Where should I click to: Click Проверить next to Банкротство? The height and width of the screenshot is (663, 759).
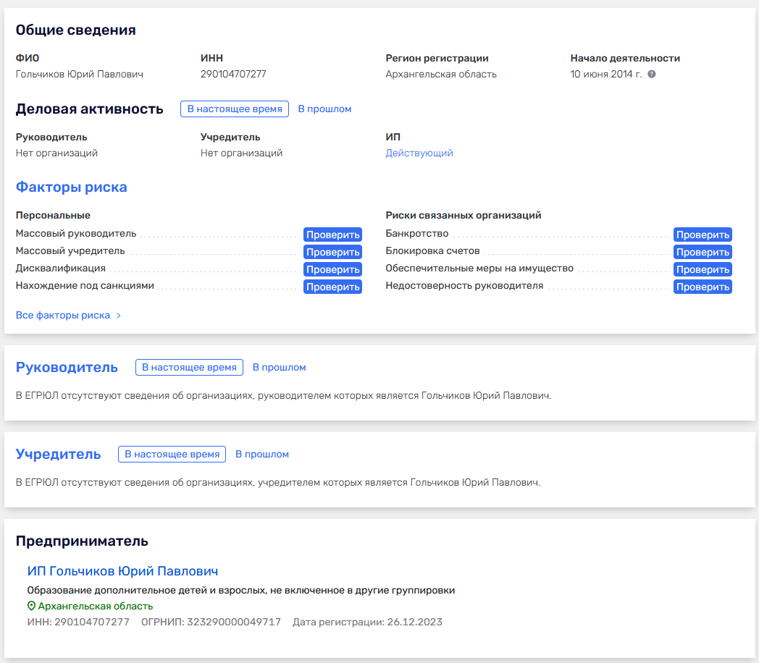703,234
